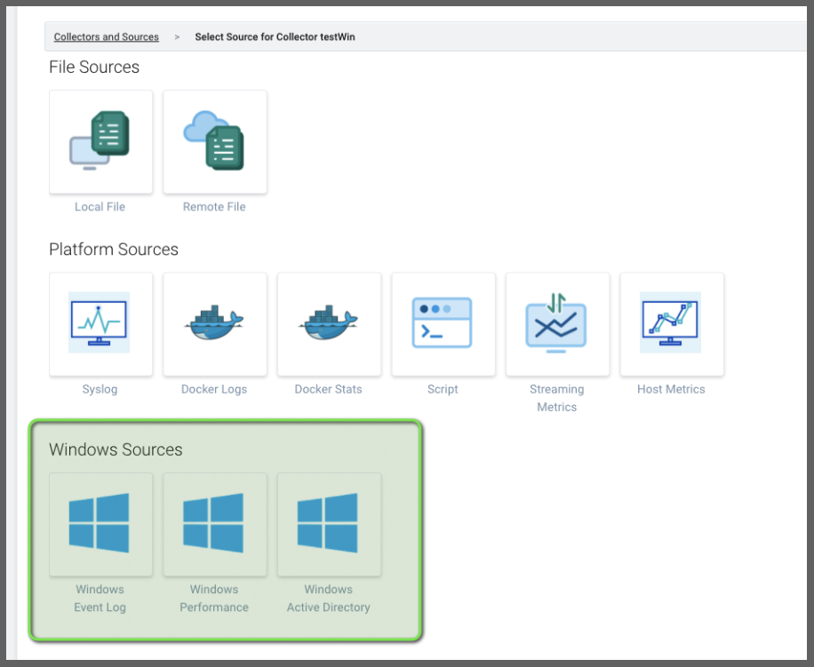
Task: Select the Local File source icon
Action: click(100, 141)
